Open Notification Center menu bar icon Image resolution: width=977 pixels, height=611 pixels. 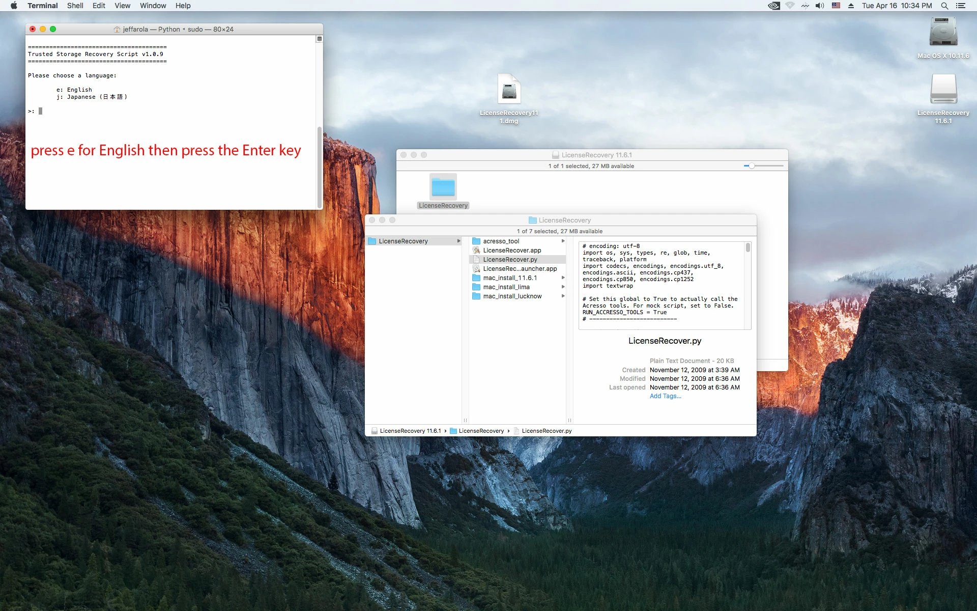coord(961,6)
